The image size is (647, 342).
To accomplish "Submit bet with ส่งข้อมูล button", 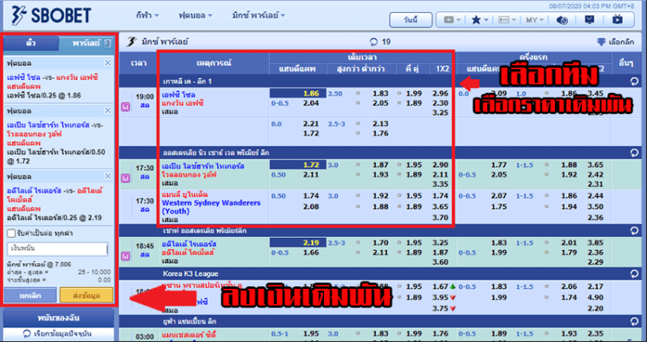I will pos(86,295).
